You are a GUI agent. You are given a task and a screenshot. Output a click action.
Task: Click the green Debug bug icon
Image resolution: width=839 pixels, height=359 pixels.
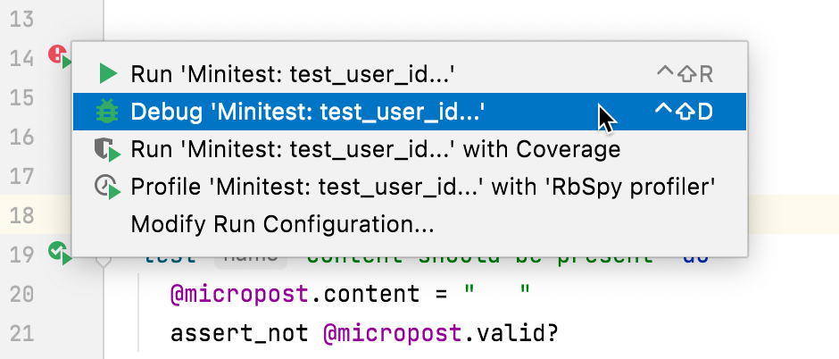click(x=108, y=112)
